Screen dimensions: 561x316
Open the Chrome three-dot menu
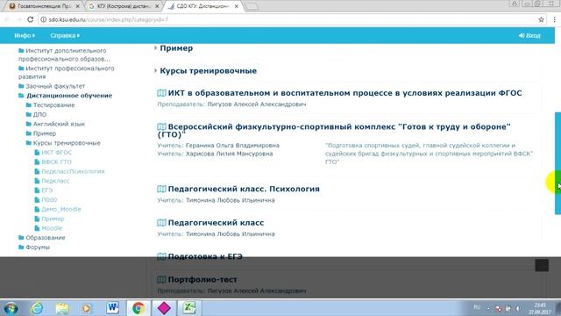coord(555,19)
